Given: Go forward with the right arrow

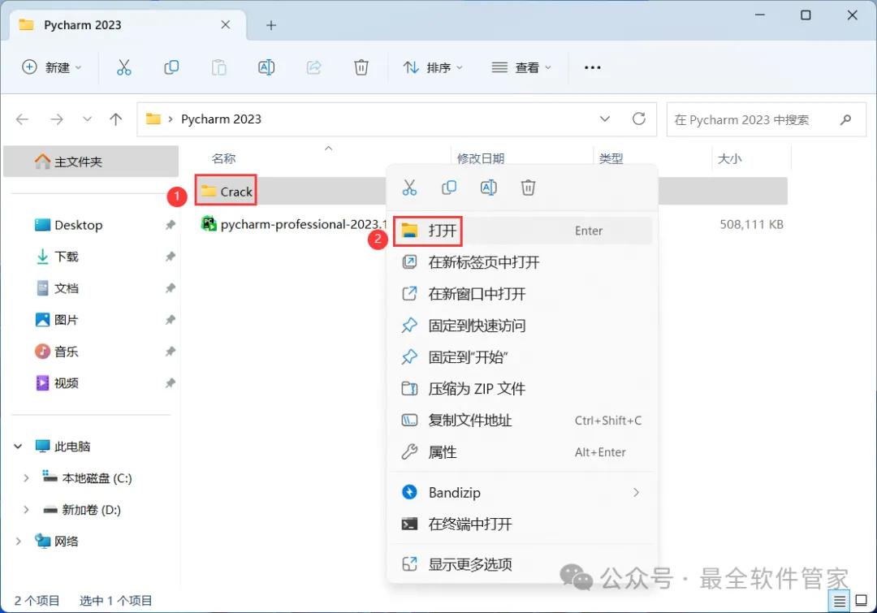Looking at the screenshot, I should coord(57,119).
